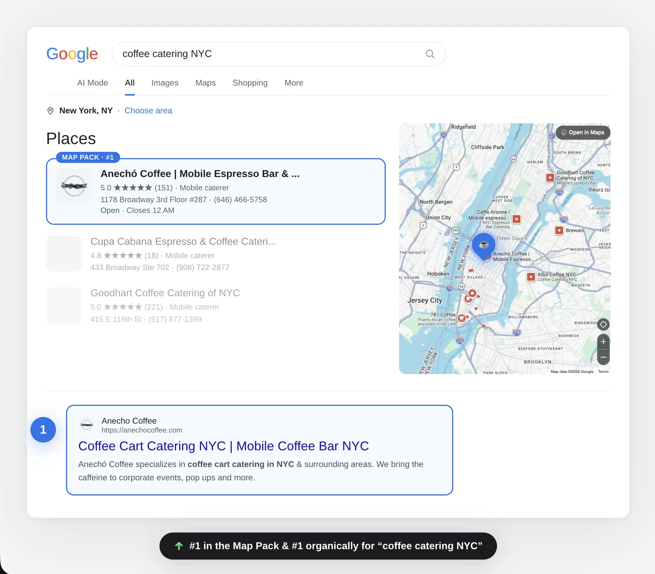The image size is (655, 574).
Task: Click the Hoboken label on the map
Action: click(438, 274)
